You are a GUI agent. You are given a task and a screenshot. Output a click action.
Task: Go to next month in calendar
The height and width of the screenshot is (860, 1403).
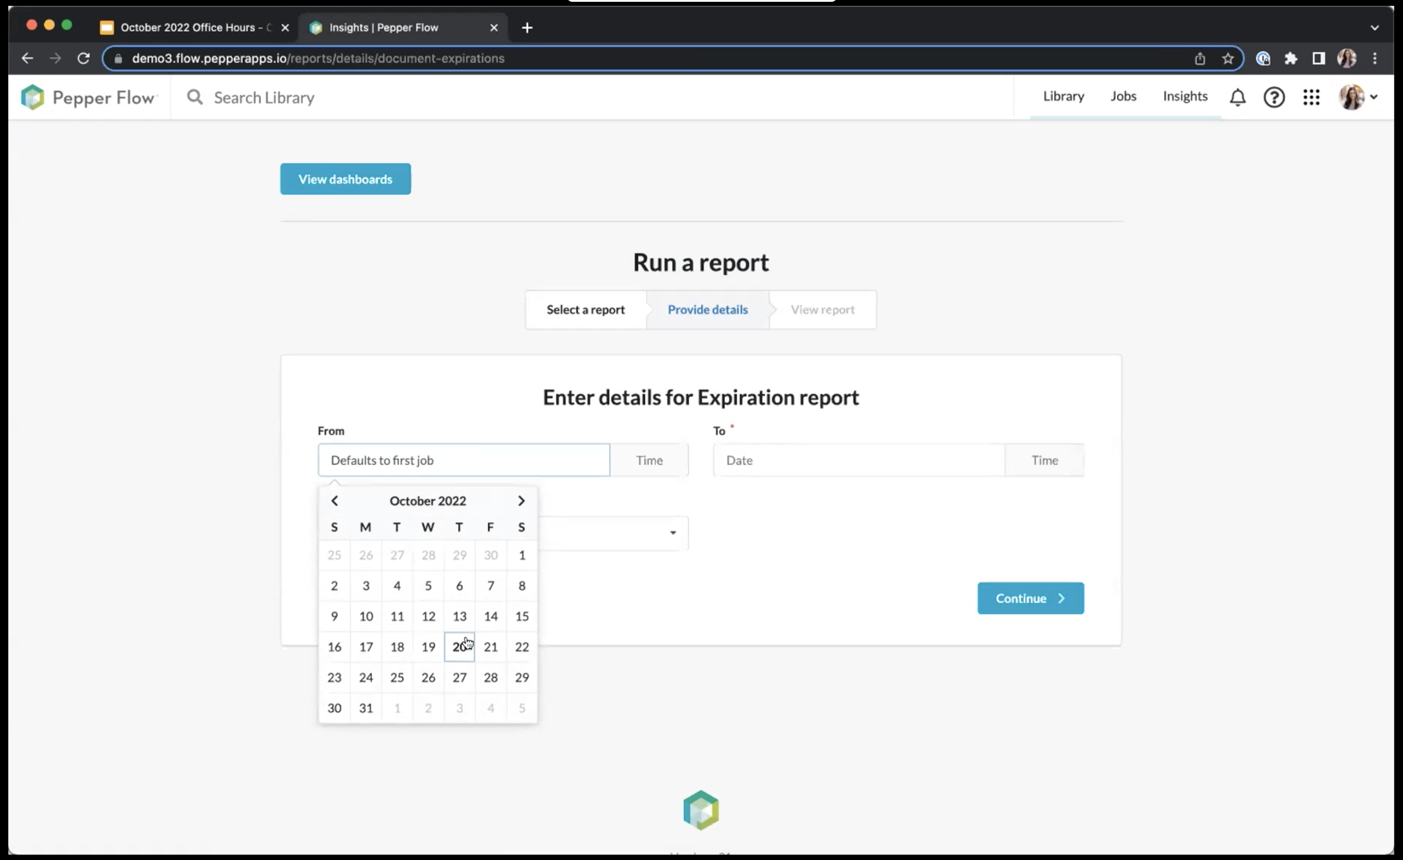coord(521,501)
